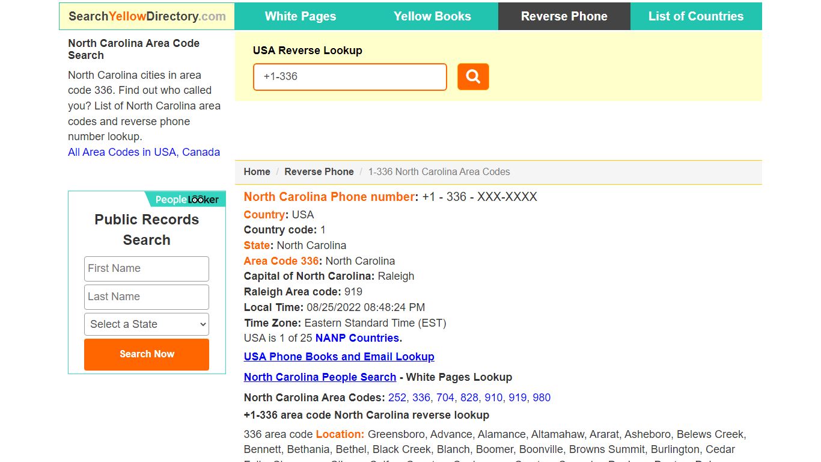Open area code 828 link

[x=469, y=398]
